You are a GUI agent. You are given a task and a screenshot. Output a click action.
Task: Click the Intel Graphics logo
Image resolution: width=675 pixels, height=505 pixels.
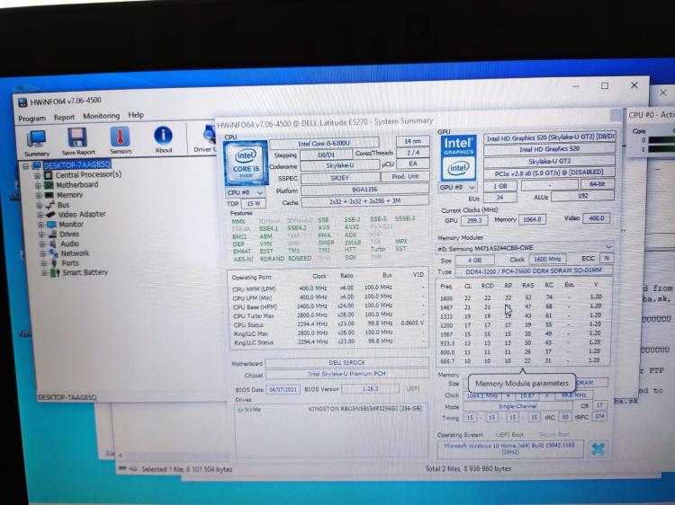pos(458,158)
